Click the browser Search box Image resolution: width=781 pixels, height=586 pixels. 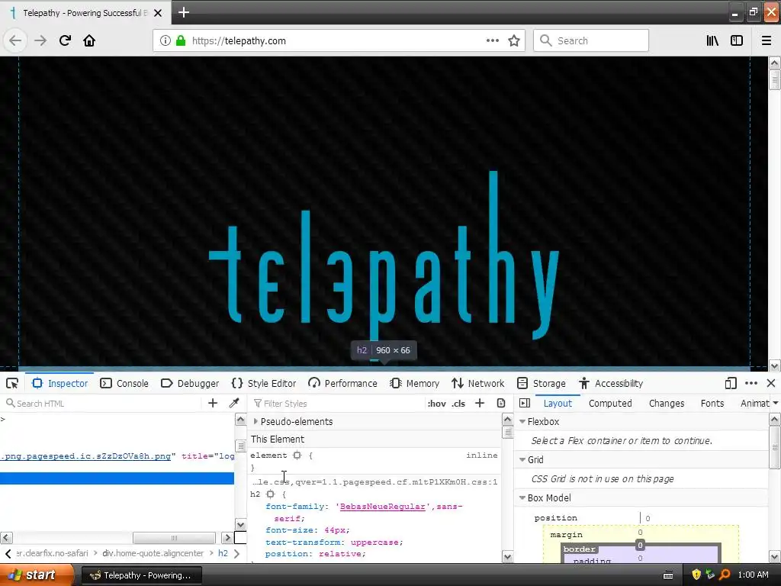(591, 40)
